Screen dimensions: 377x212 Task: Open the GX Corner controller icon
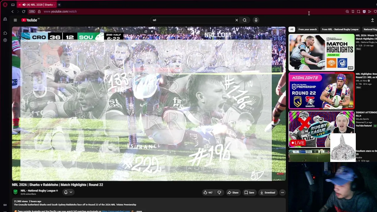(x=13, y=5)
